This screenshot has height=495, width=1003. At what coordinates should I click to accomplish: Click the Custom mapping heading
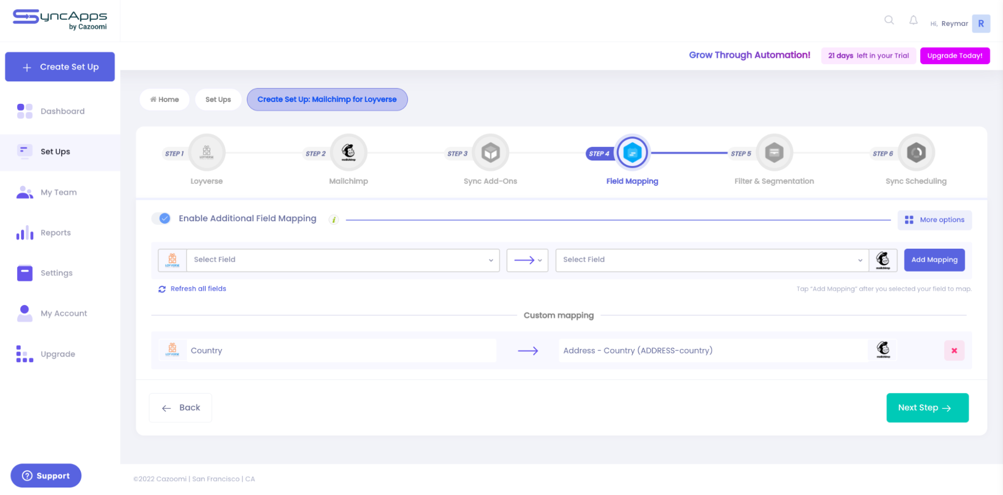pos(558,315)
